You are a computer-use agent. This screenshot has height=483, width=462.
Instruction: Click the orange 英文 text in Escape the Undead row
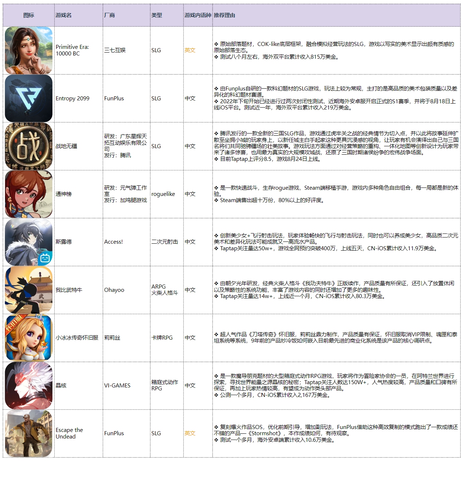[x=190, y=433]
